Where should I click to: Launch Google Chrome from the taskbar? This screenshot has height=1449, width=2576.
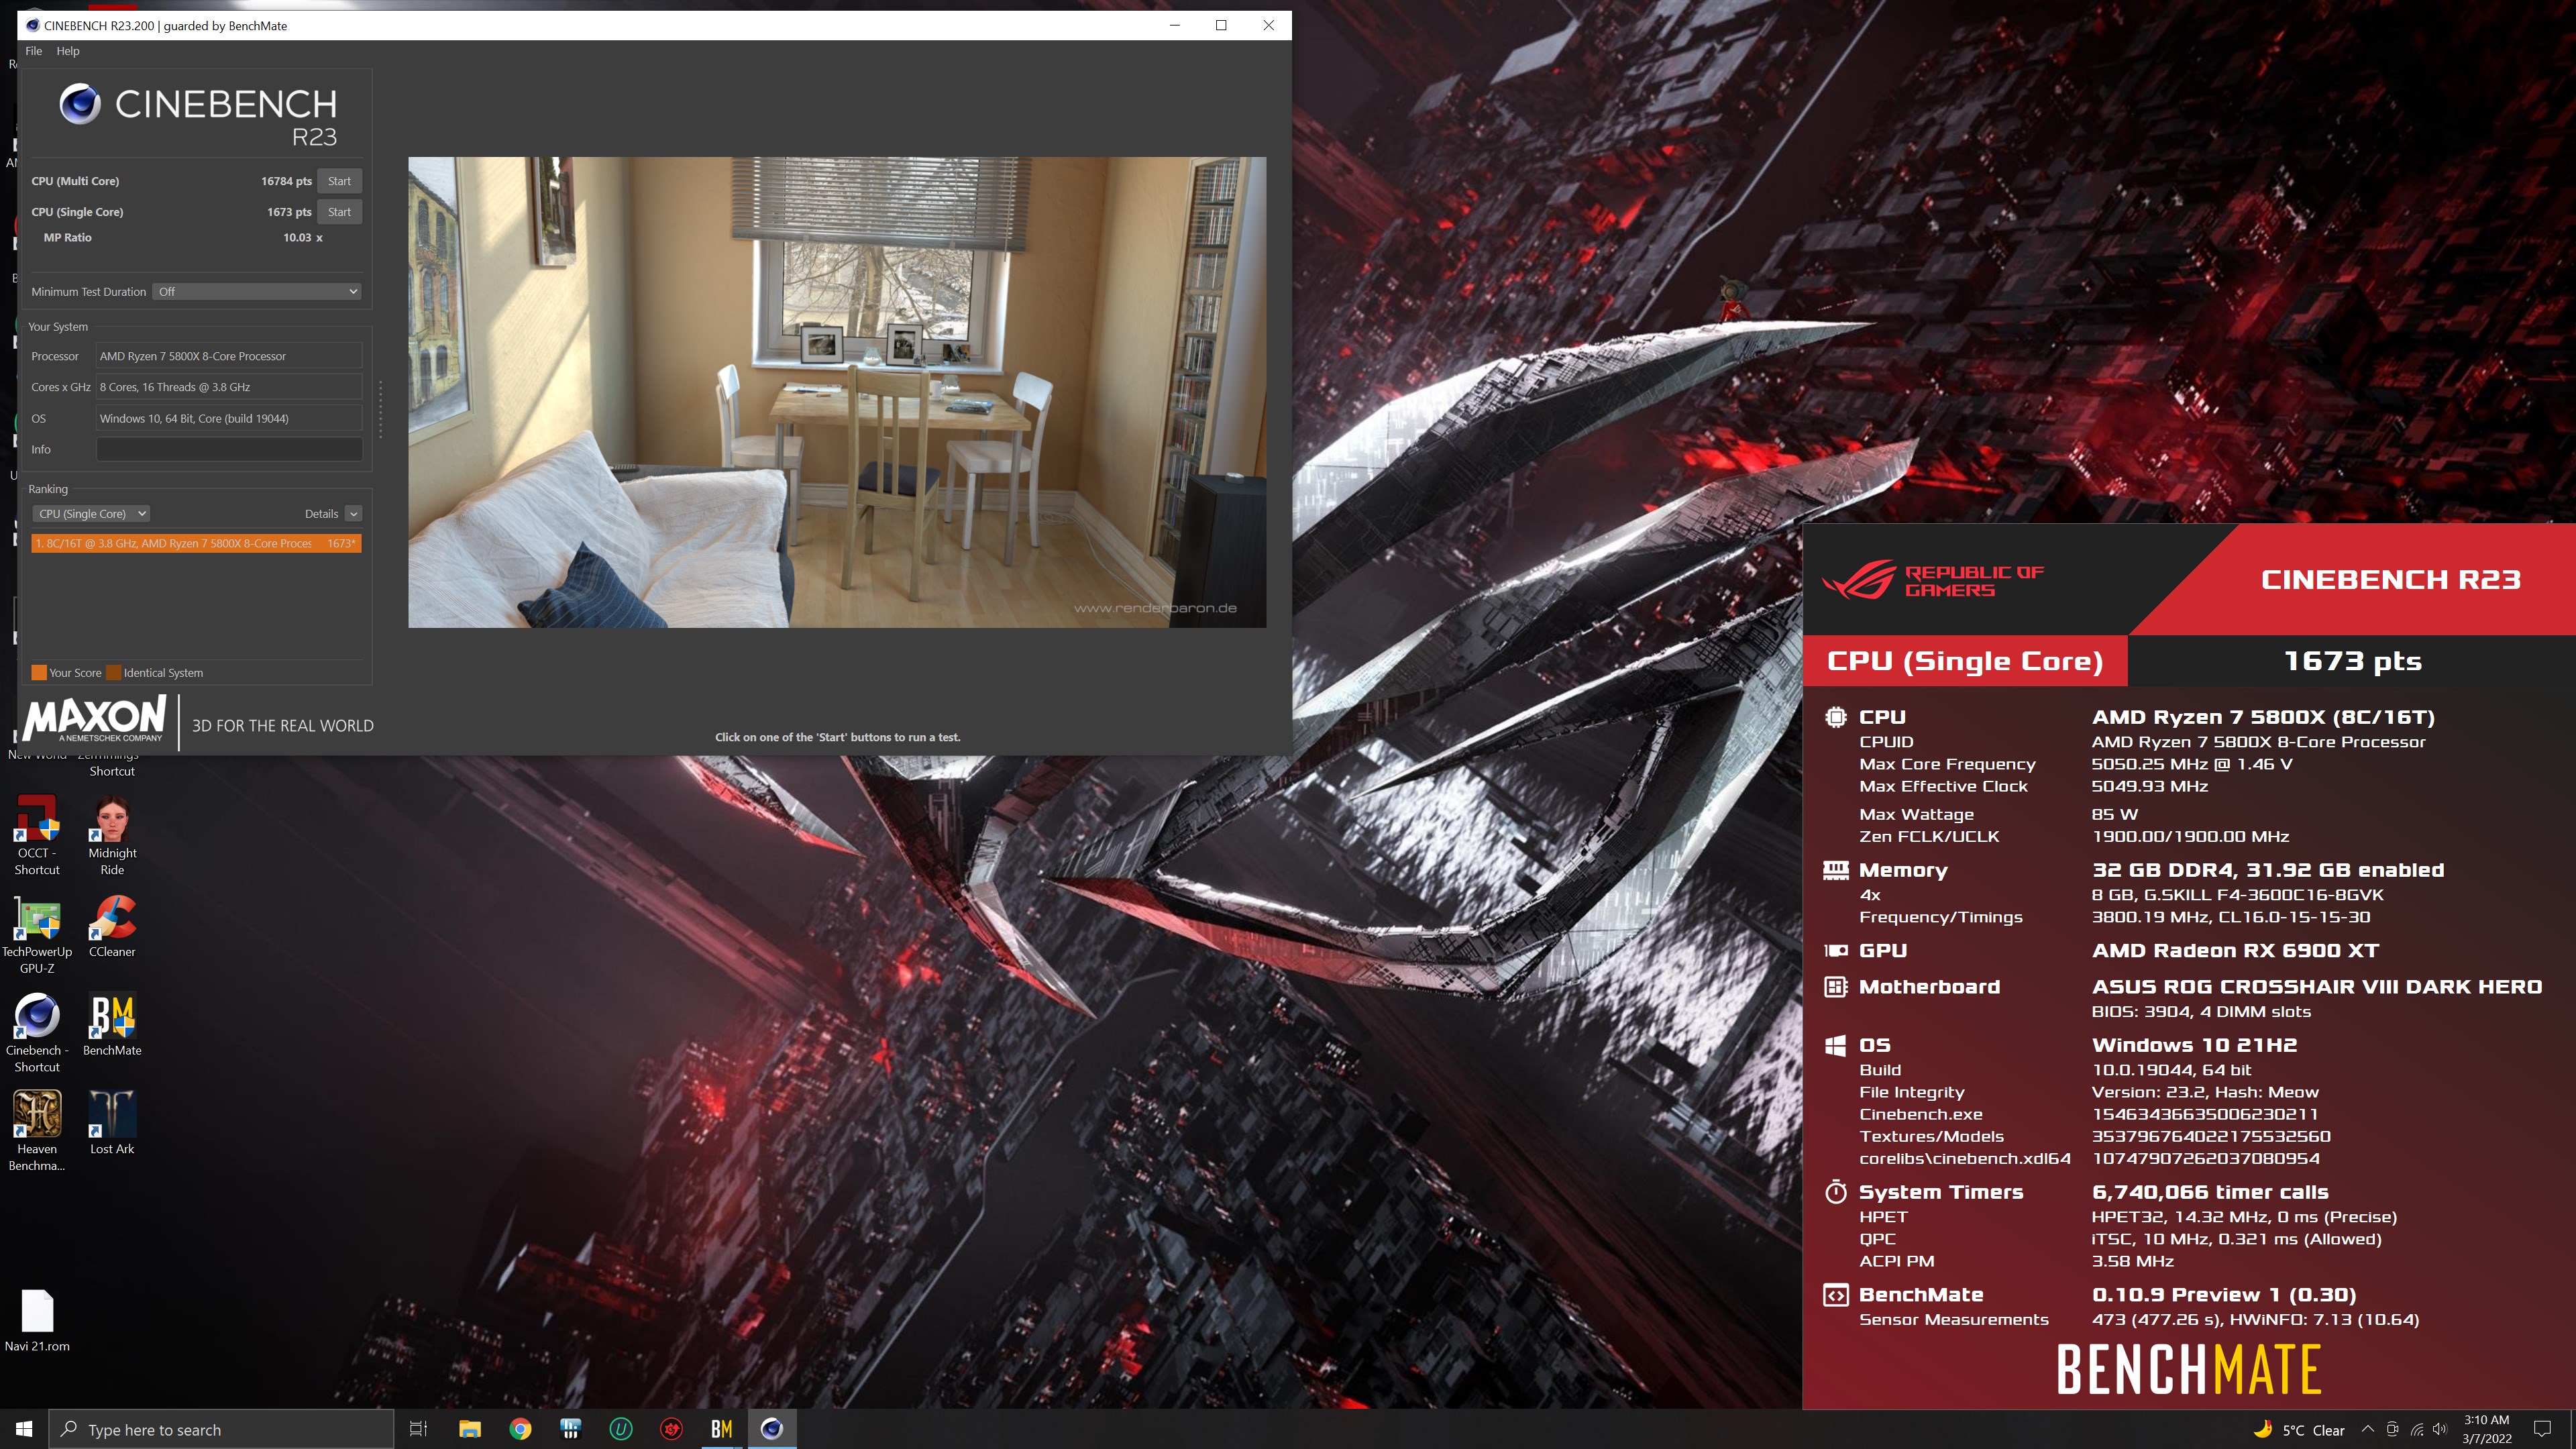point(520,1429)
